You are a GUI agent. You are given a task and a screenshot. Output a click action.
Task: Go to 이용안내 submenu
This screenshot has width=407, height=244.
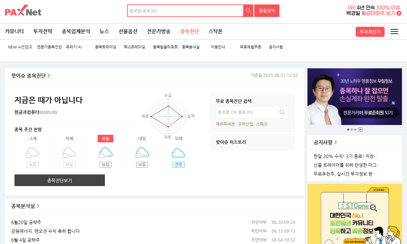[218, 47]
